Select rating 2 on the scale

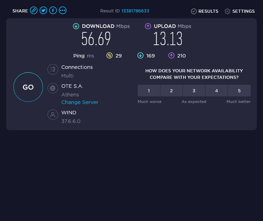[x=171, y=91]
